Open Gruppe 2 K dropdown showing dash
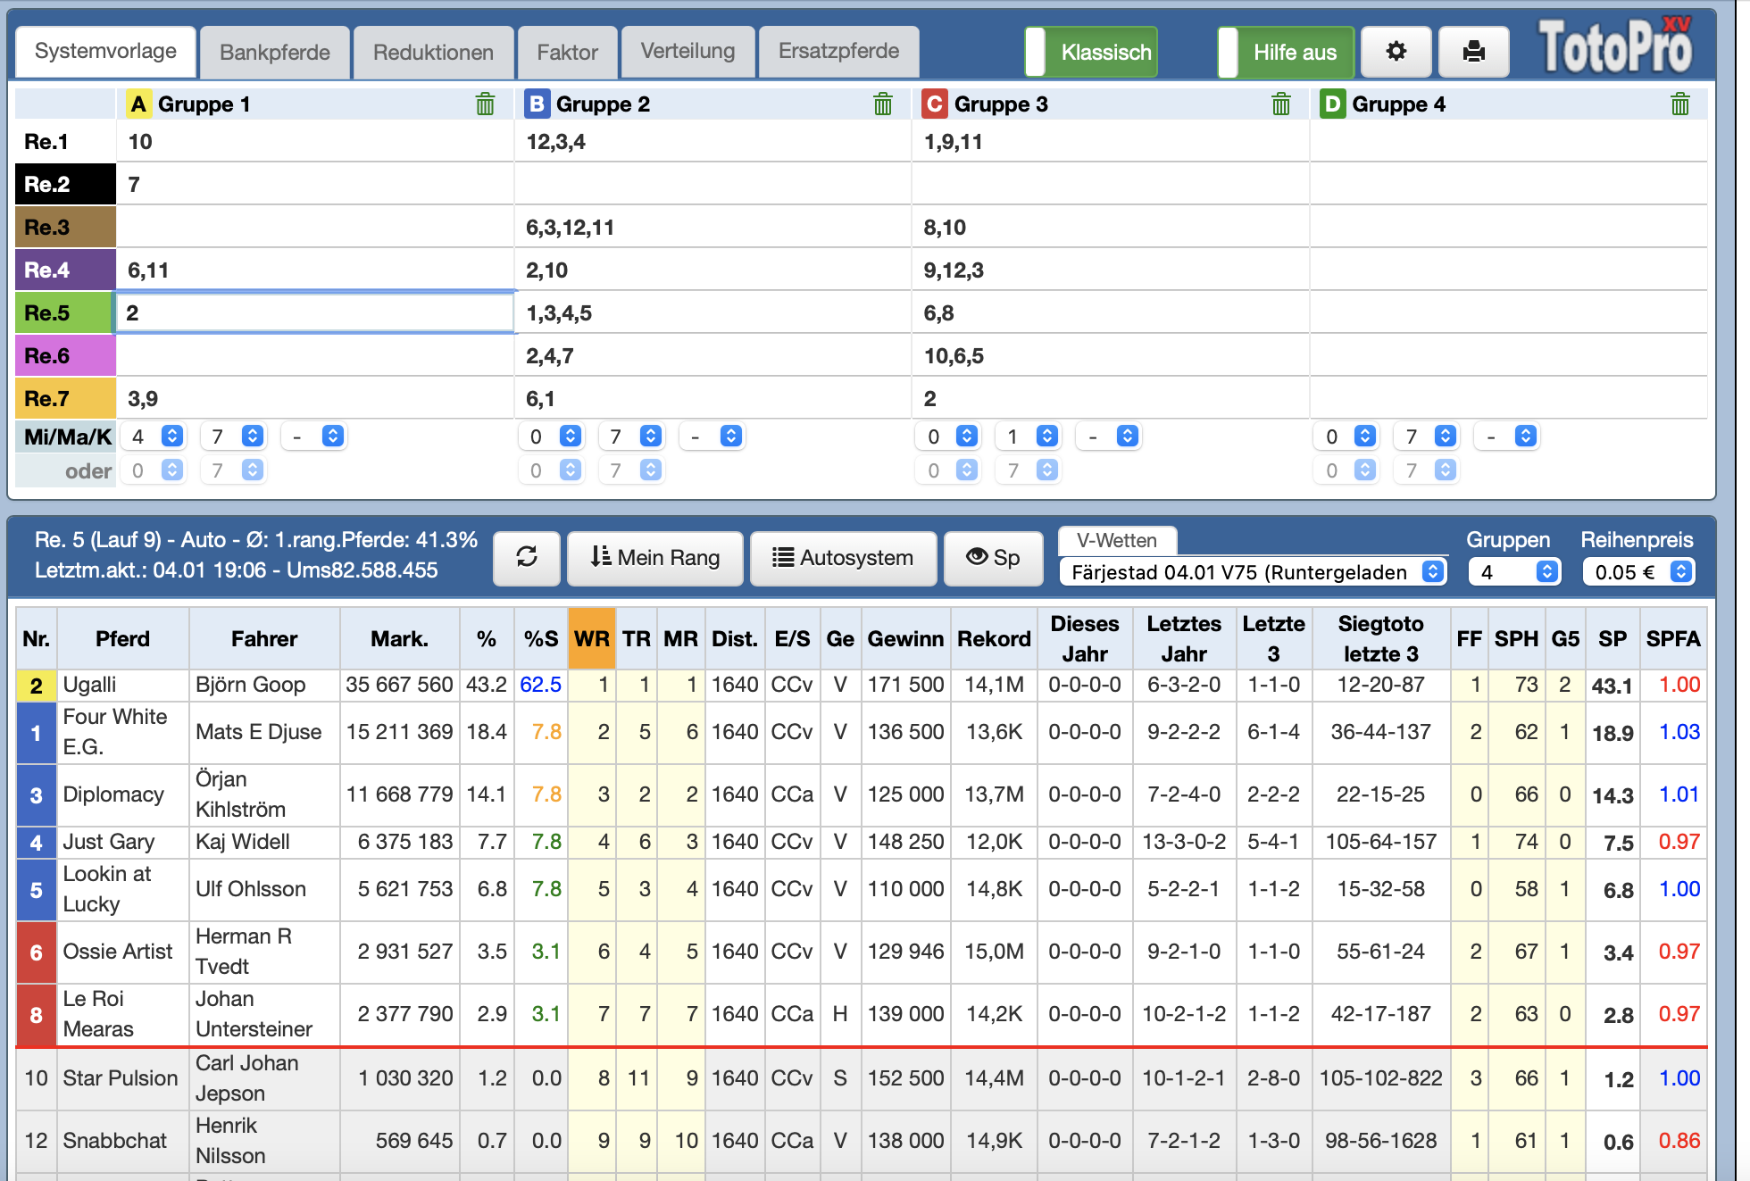Viewport: 1750px width, 1181px height. tap(712, 437)
